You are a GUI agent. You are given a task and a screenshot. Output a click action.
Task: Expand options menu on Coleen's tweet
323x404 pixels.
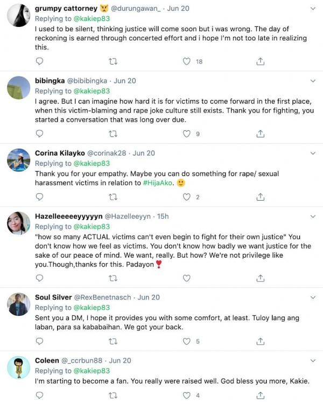[313, 360]
